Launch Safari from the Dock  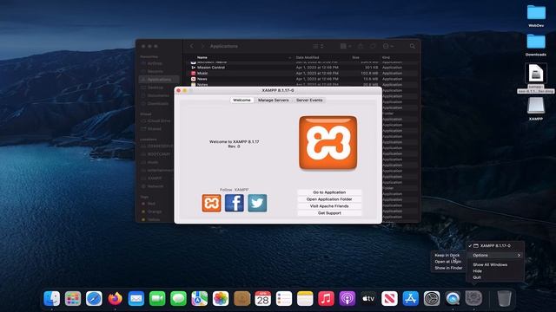94,299
